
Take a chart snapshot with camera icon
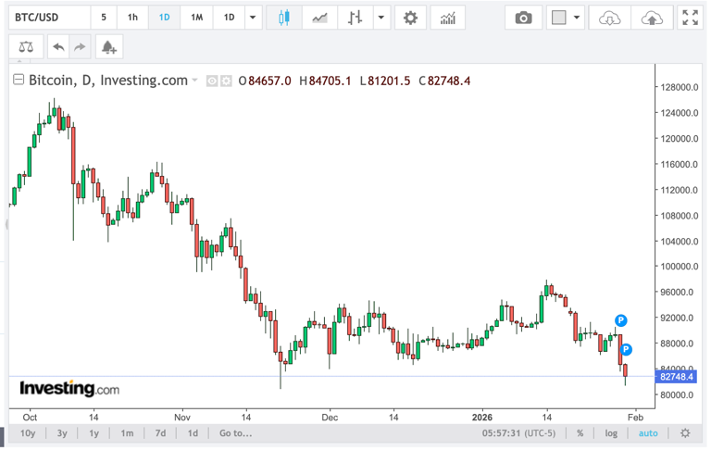[x=524, y=18]
